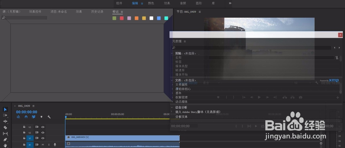
Task: Click the link icon beside 名称 field
Action: 337,58
